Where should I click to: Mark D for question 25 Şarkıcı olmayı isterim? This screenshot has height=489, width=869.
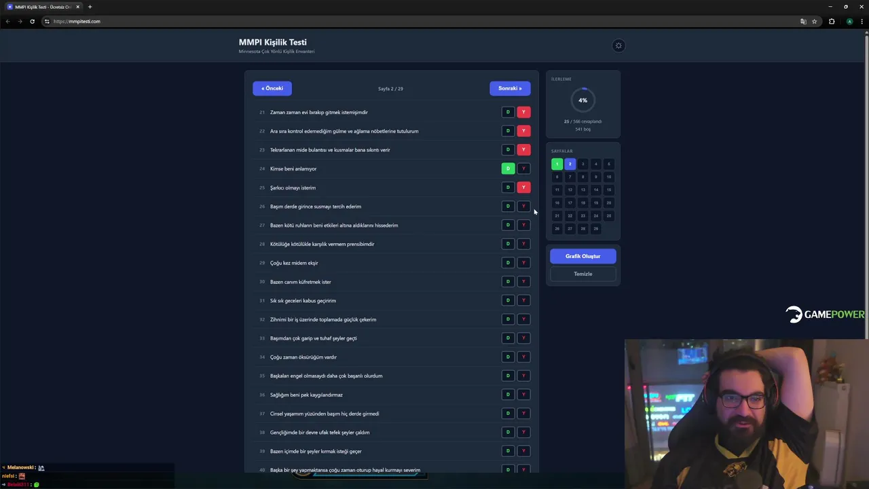[508, 187]
